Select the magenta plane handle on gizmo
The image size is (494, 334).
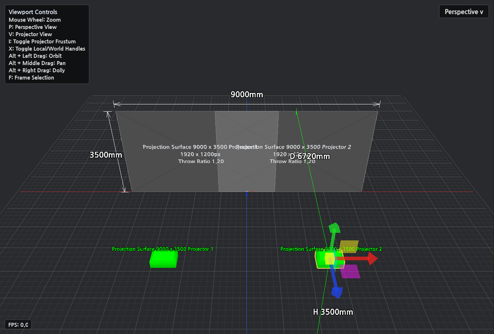click(x=350, y=271)
